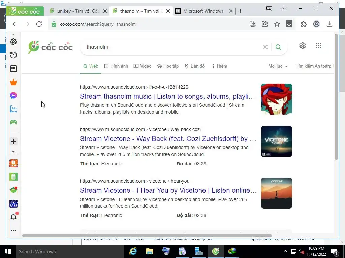345x258 pixels.
Task: Click the tab search icon in title bar
Action: [269, 8]
